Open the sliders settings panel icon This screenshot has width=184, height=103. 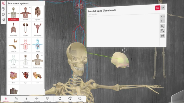point(3,20)
